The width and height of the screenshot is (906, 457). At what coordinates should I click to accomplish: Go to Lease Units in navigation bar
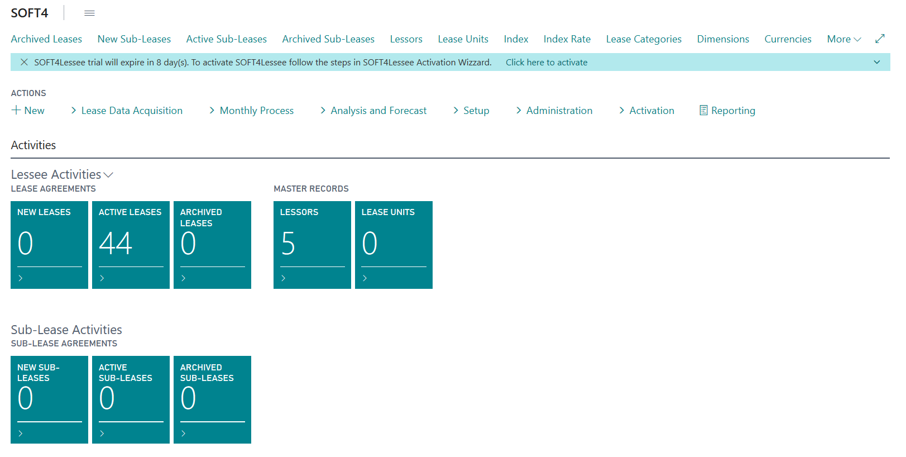tap(463, 39)
